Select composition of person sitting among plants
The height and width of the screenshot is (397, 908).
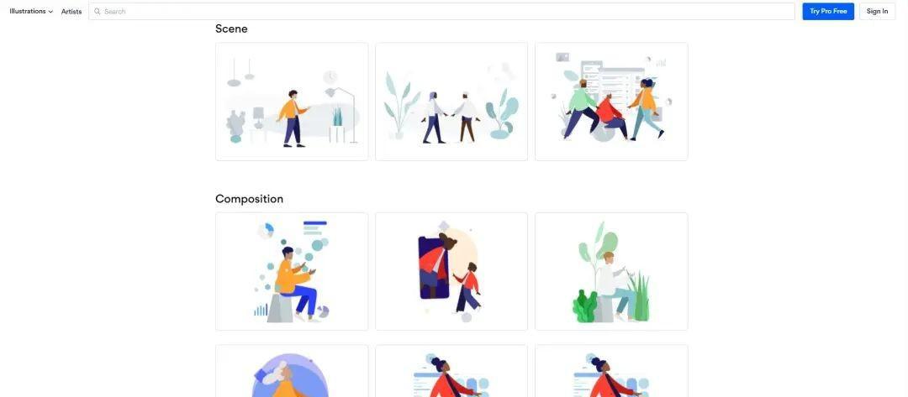[x=611, y=272]
